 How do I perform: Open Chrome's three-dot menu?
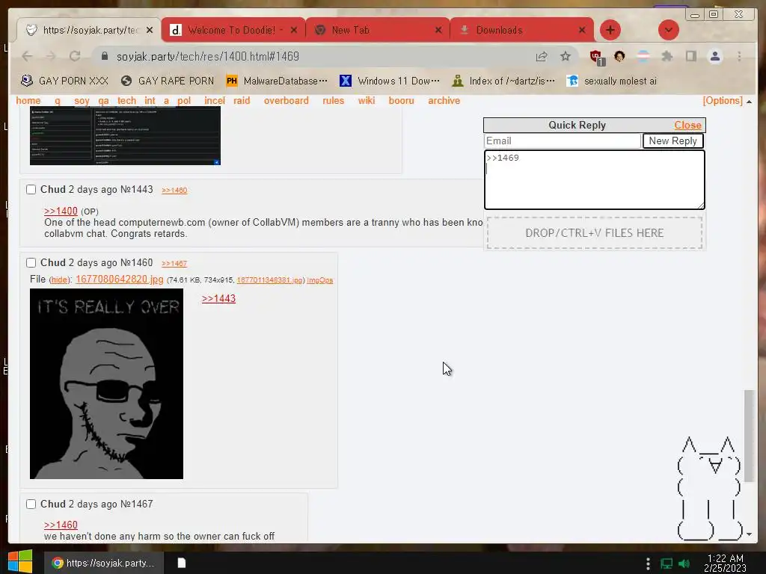pyautogui.click(x=739, y=57)
